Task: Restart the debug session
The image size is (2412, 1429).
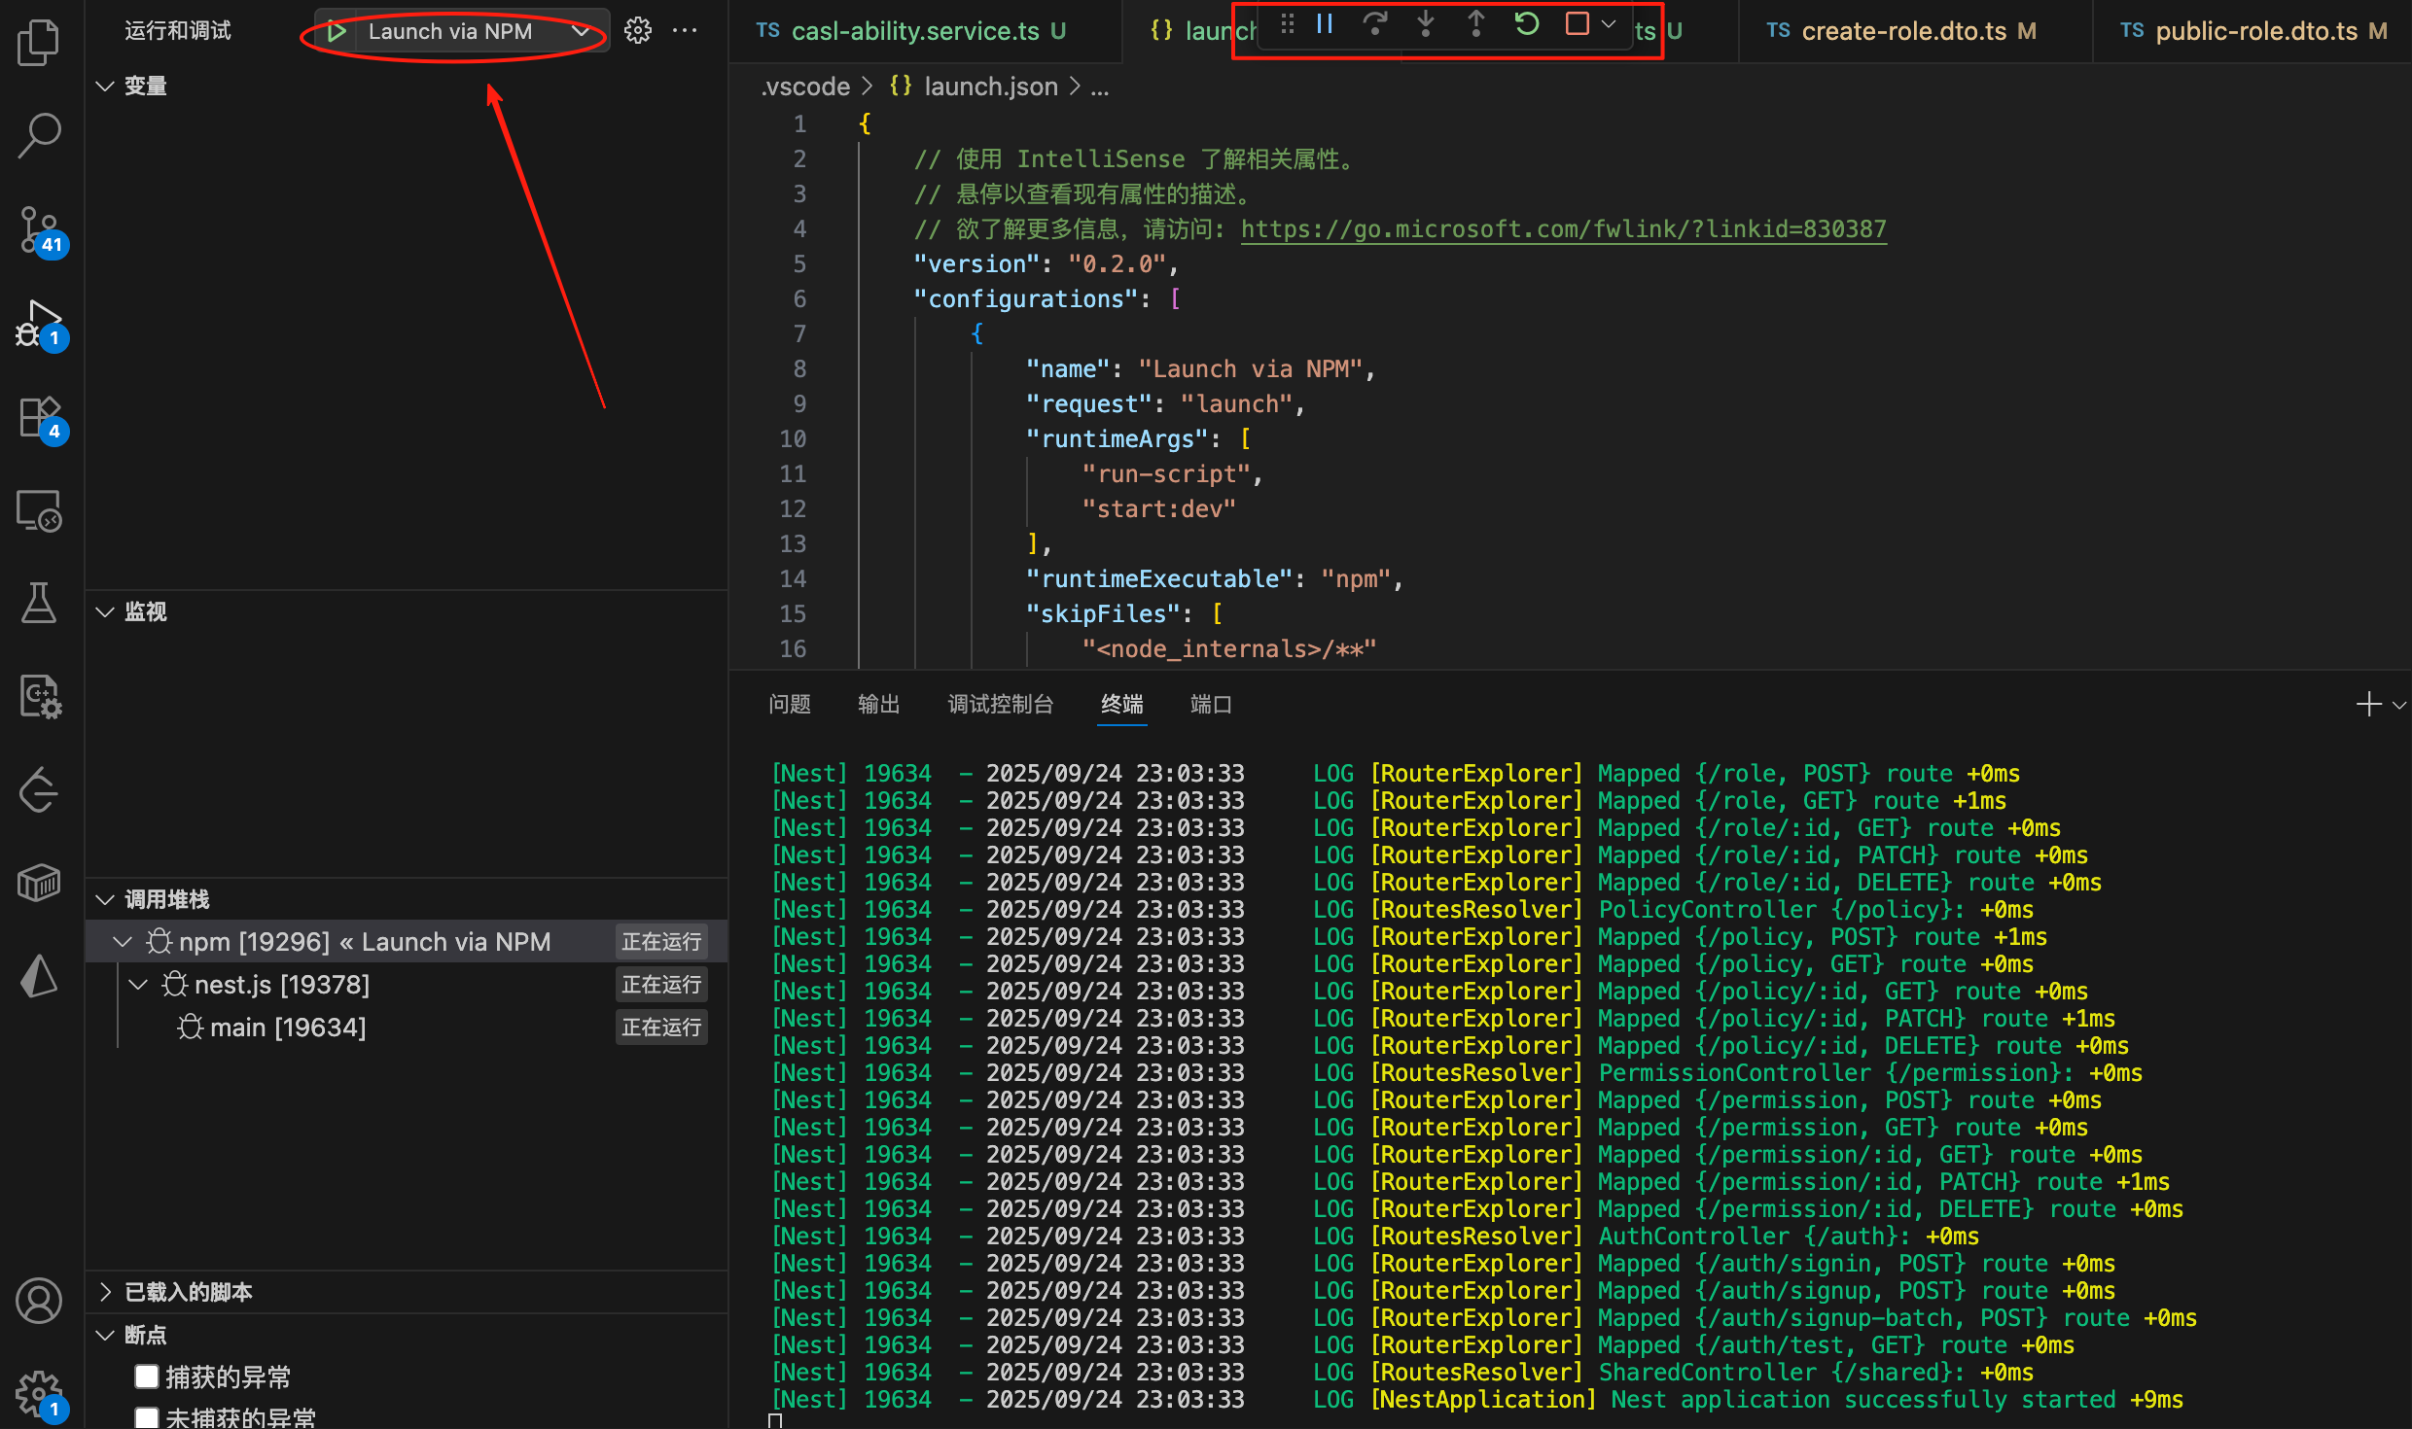Action: pyautogui.click(x=1527, y=23)
